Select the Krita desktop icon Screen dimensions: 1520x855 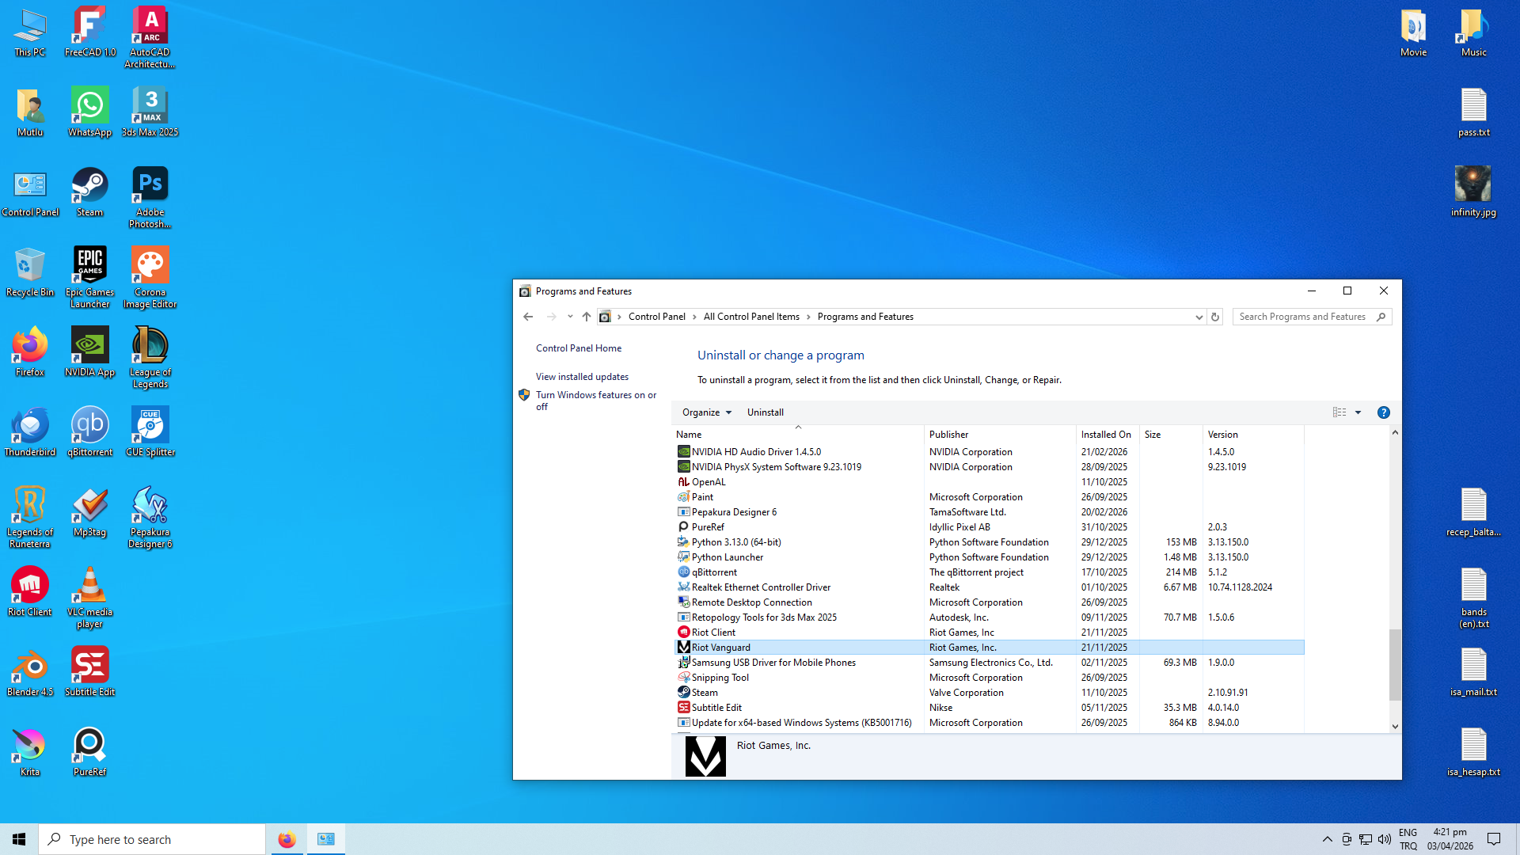pyautogui.click(x=30, y=752)
